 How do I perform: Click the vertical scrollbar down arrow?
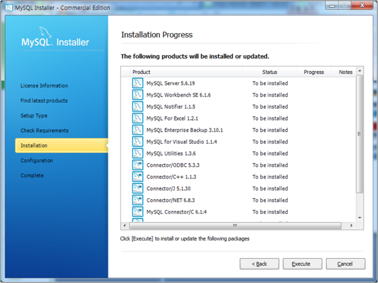[360, 218]
